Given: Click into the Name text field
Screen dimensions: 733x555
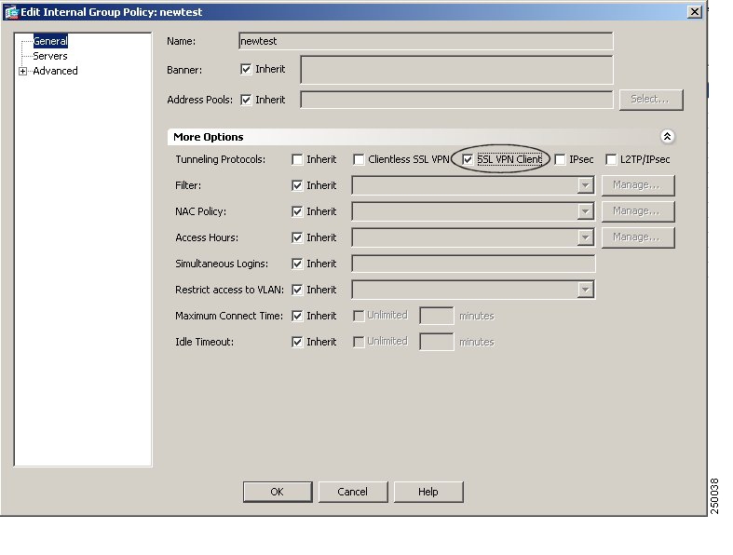Looking at the screenshot, I should 426,41.
